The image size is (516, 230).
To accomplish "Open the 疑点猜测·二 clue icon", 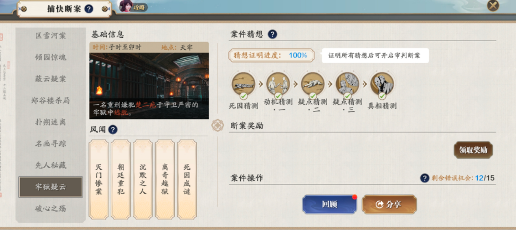I will pos(313,84).
